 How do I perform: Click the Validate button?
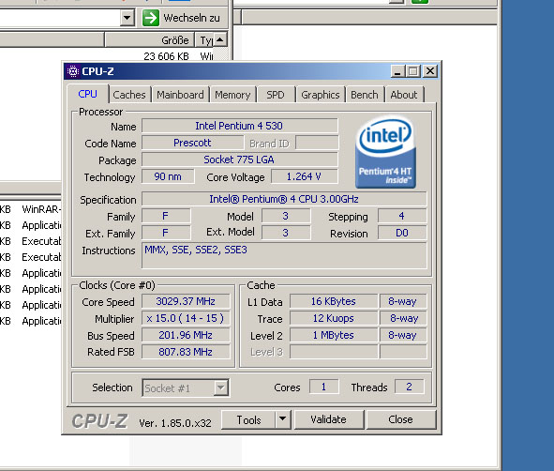329,419
